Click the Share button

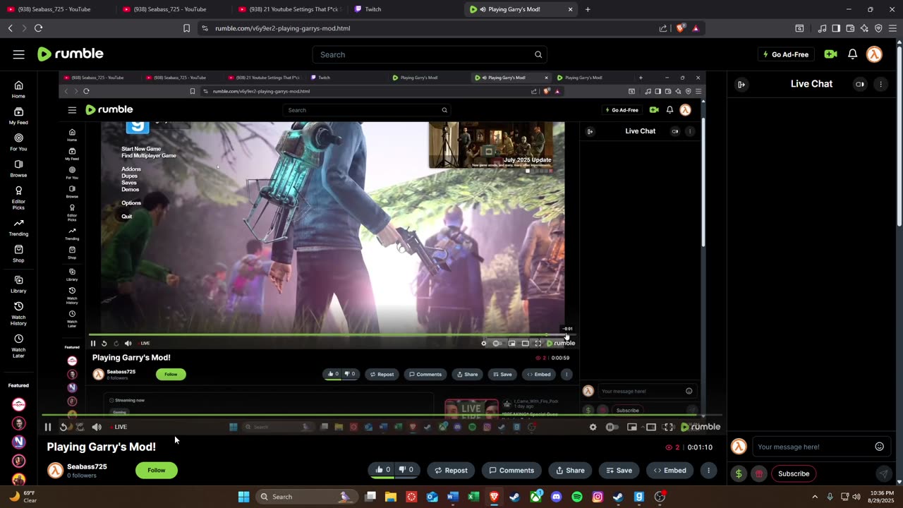(x=570, y=470)
